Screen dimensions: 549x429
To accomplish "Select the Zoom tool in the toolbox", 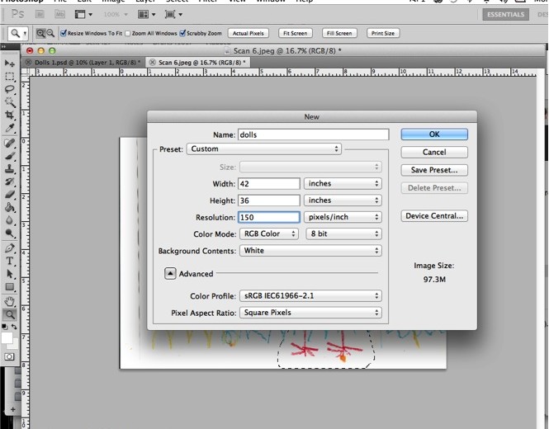I will click(9, 314).
